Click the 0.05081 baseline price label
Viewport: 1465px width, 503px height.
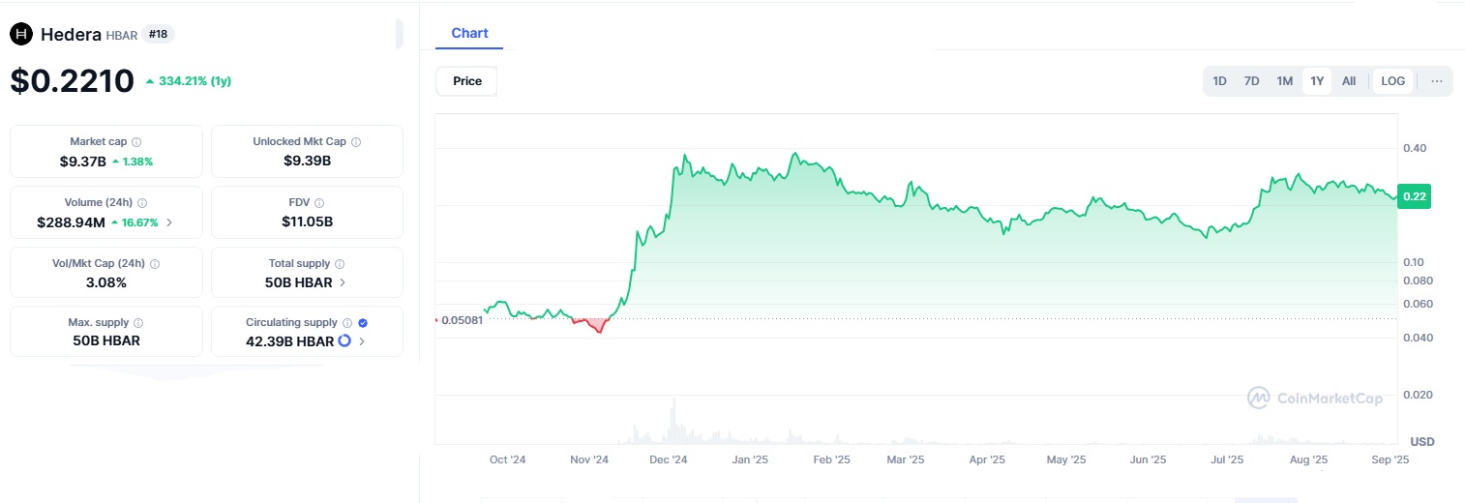point(462,320)
